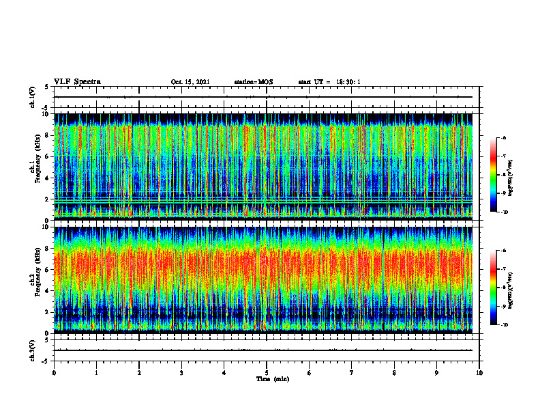
Task: Click the ch.2 spectrogram color bar
Action: tap(493, 288)
